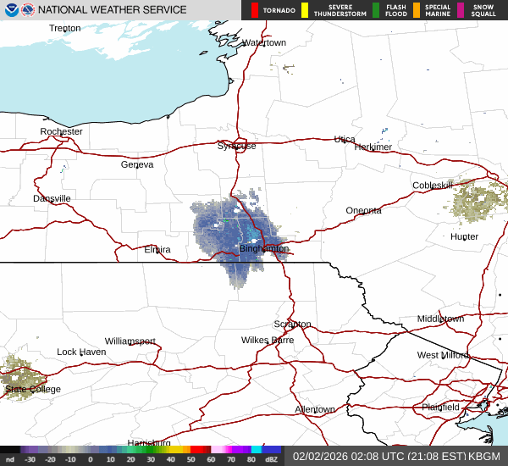Click the magenta Snow Squall legend marker

pyautogui.click(x=461, y=10)
